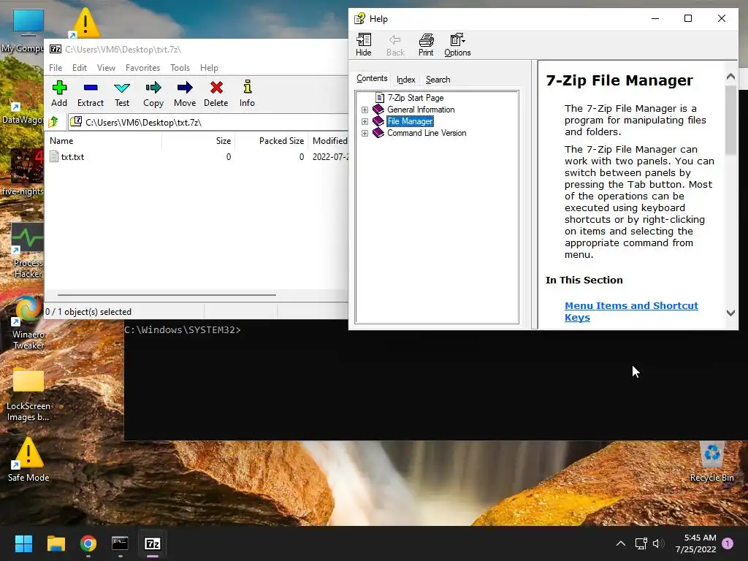Screen dimensions: 748x561
Task: Click the 7-Zip address path field
Action: (x=208, y=122)
